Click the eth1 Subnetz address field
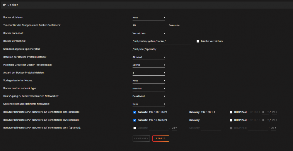This screenshot has width=293, height=151. [159, 128]
